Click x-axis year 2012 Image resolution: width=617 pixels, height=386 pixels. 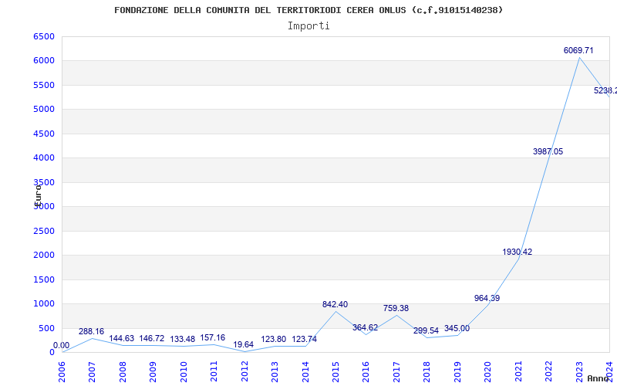tap(244, 372)
